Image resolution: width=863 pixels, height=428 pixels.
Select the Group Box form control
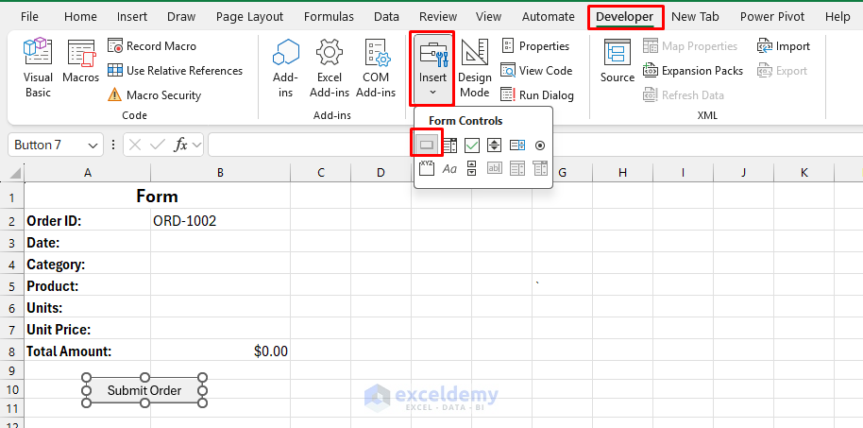click(427, 168)
